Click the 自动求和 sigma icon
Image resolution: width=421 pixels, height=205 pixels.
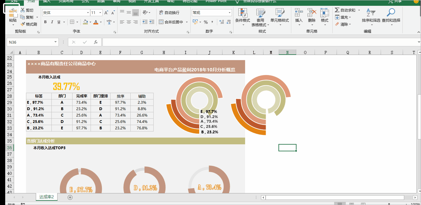(337, 10)
